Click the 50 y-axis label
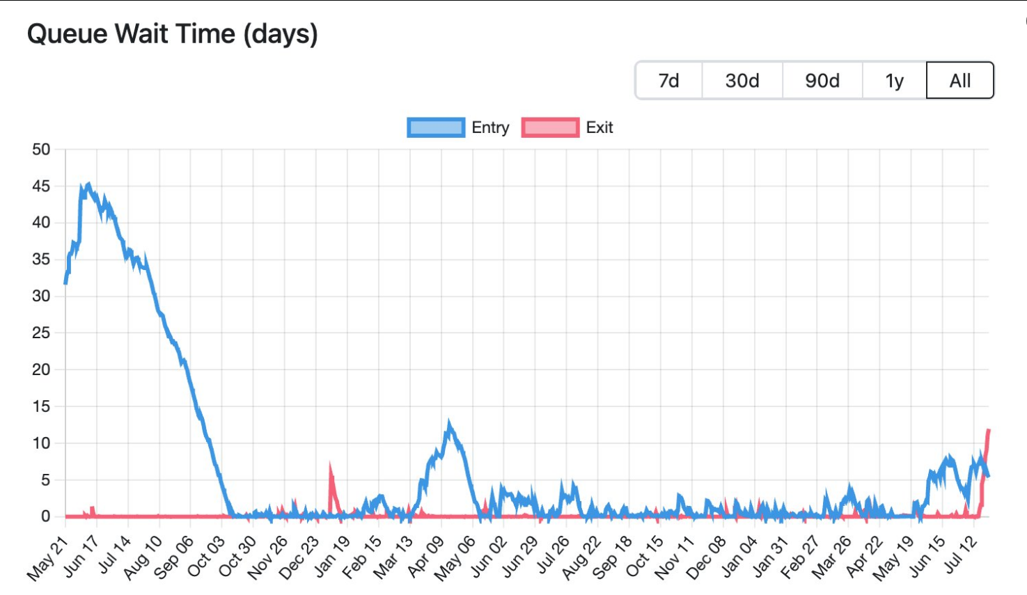 point(41,149)
